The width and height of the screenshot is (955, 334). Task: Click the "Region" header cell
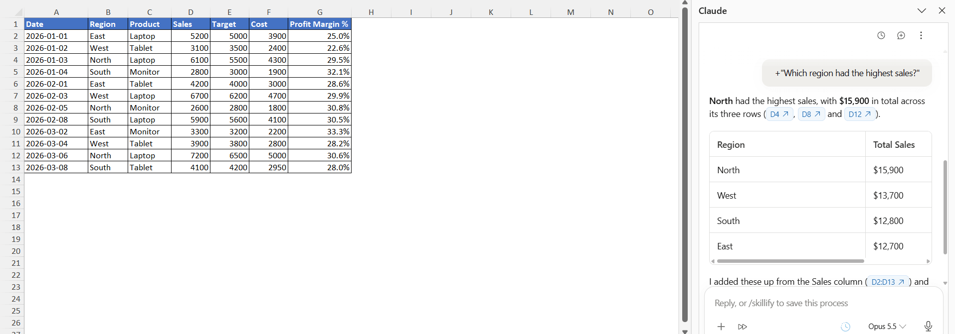108,24
